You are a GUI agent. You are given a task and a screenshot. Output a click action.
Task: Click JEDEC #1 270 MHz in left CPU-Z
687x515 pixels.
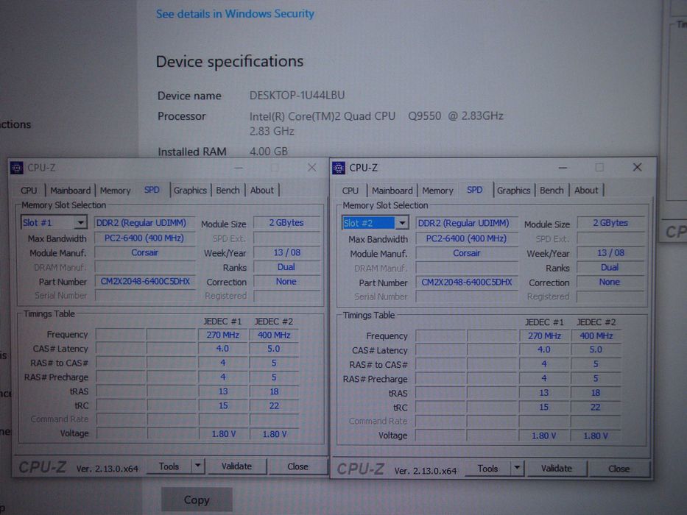coord(223,335)
